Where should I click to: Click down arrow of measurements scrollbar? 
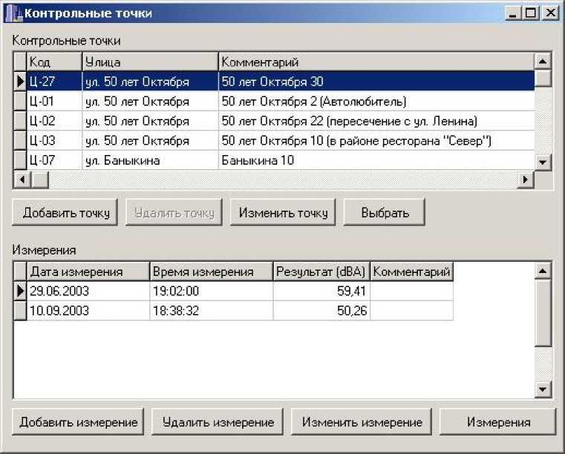point(543,389)
